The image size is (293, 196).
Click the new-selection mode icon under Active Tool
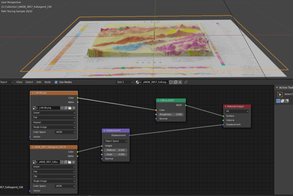(278, 101)
